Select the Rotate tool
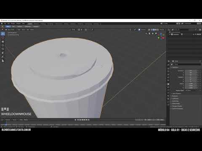This screenshot has height=151, width=202. [3, 45]
